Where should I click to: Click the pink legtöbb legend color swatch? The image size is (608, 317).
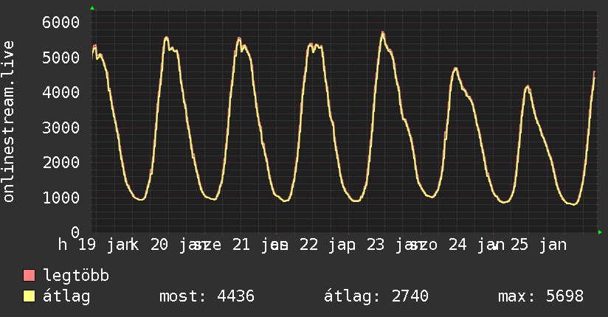[29, 276]
